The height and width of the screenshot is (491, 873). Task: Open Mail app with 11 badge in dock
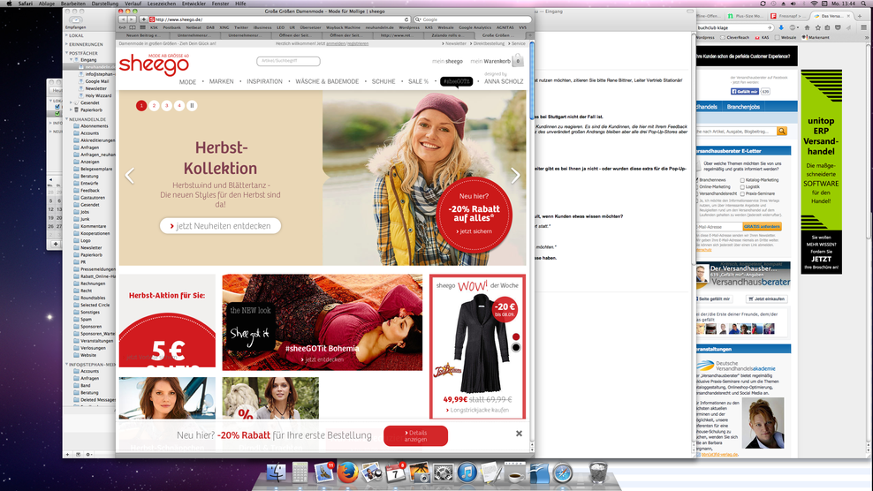point(323,472)
